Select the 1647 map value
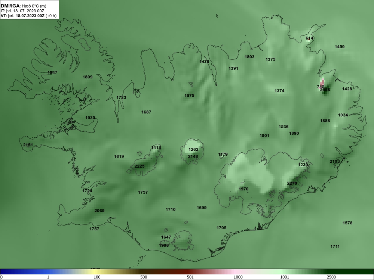 166,237
